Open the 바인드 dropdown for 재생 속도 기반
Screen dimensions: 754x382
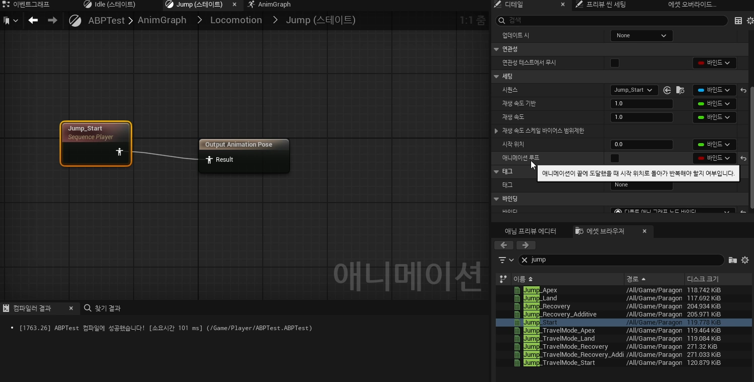[x=714, y=104]
